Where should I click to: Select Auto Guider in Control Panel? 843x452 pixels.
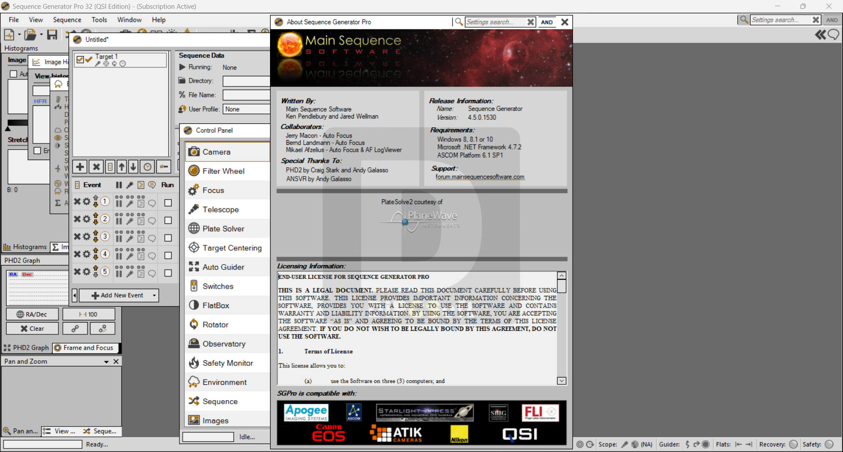[x=227, y=267]
